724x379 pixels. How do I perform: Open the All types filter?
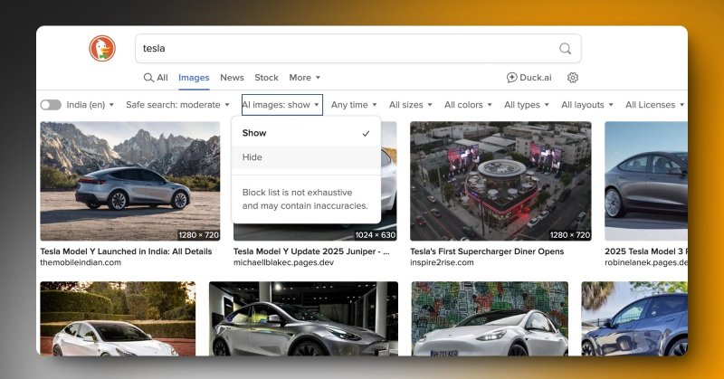click(x=527, y=105)
